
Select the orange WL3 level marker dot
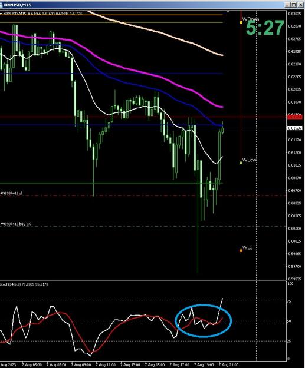(241, 251)
